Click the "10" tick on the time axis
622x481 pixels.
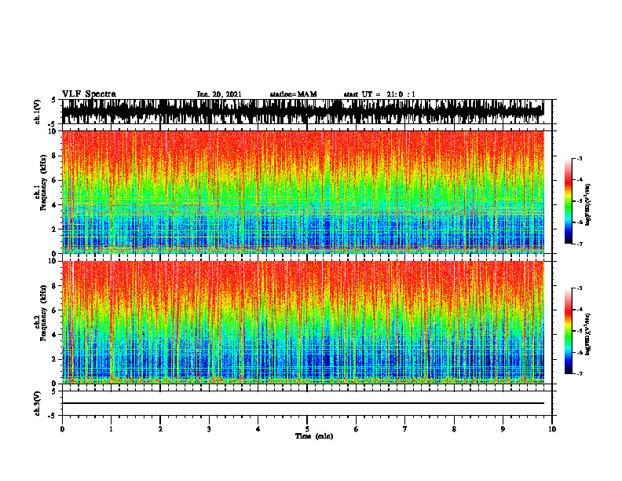coord(552,429)
